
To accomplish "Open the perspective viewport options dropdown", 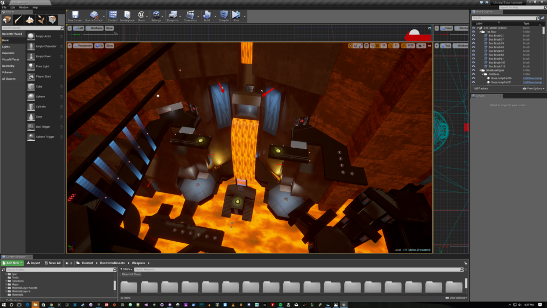I will [70, 46].
